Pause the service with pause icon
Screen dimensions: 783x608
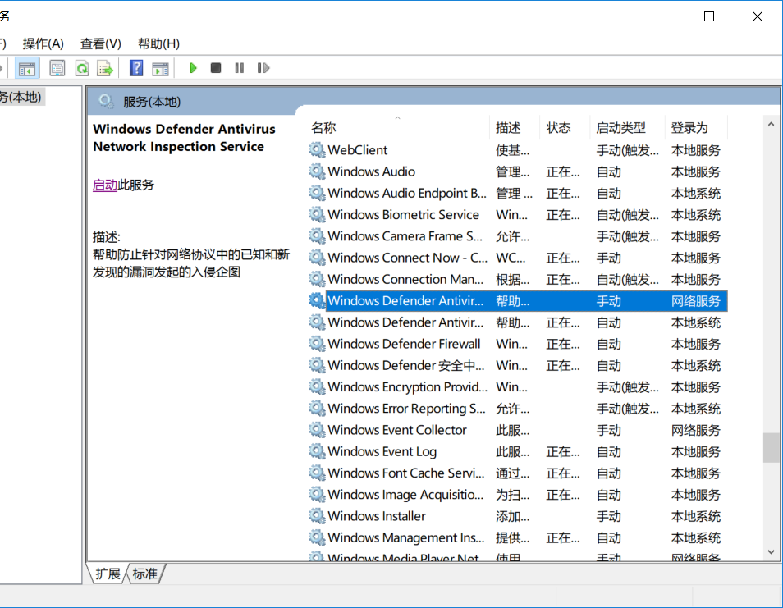pos(240,68)
